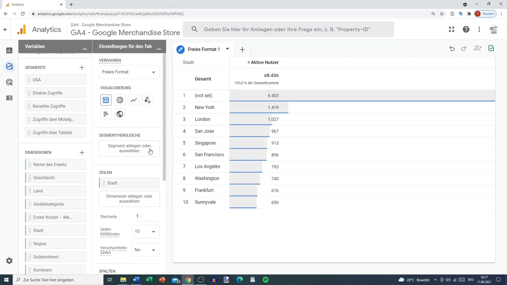Open Admin settings gear
Viewport: 507px width, 285px height.
pos(9,261)
